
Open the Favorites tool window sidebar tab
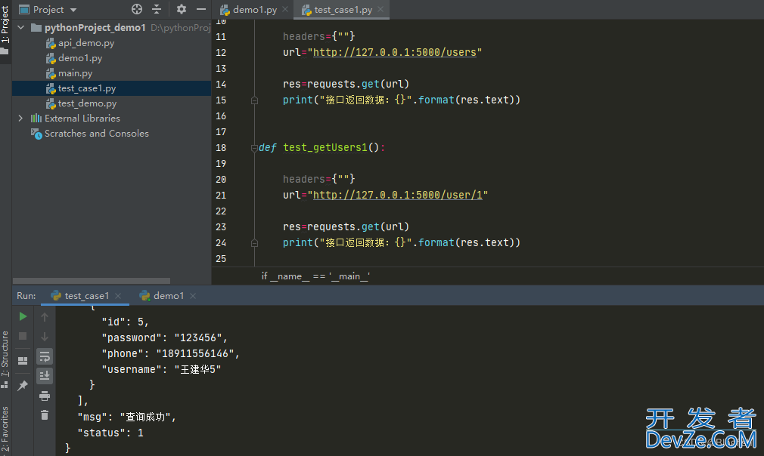[5, 430]
